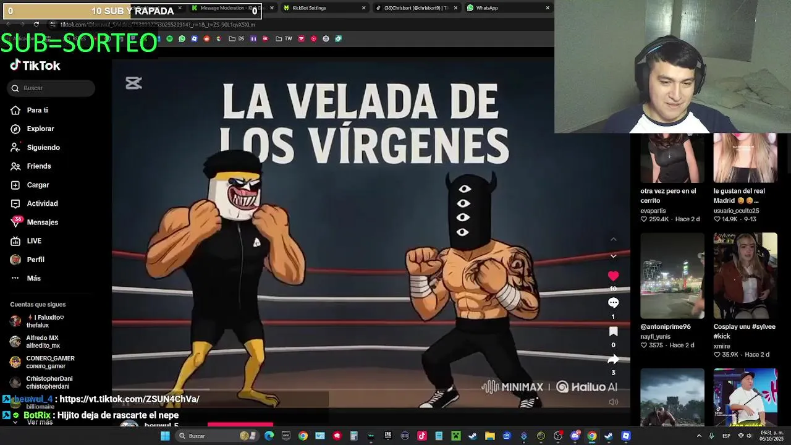
Task: Open the Calculator taskbar icon
Action: [354, 436]
